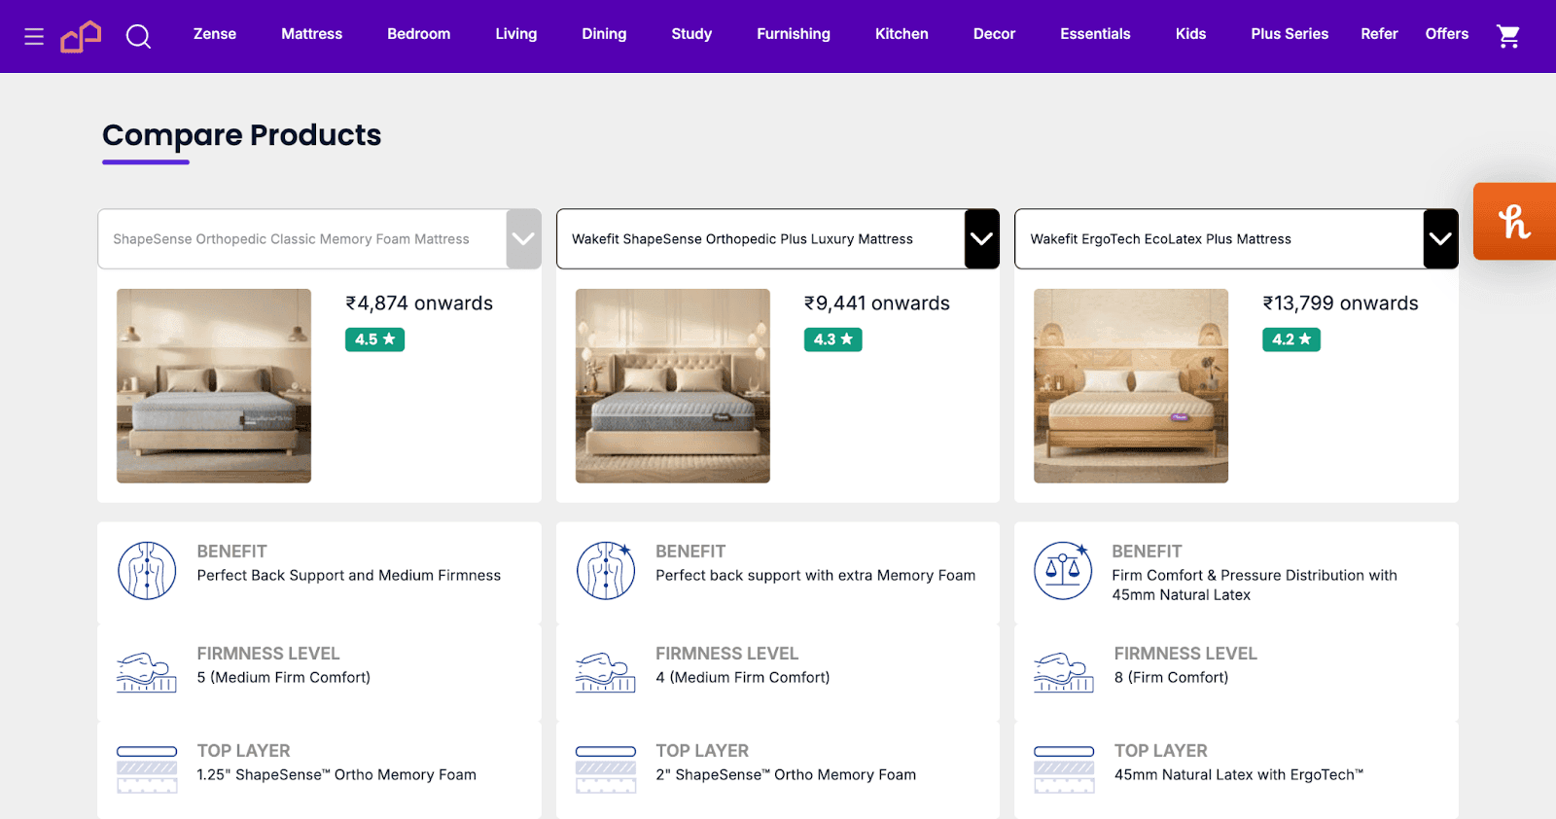This screenshot has width=1556, height=819.
Task: Click the ShapeSense Classic benefit spine icon
Action: tap(147, 571)
